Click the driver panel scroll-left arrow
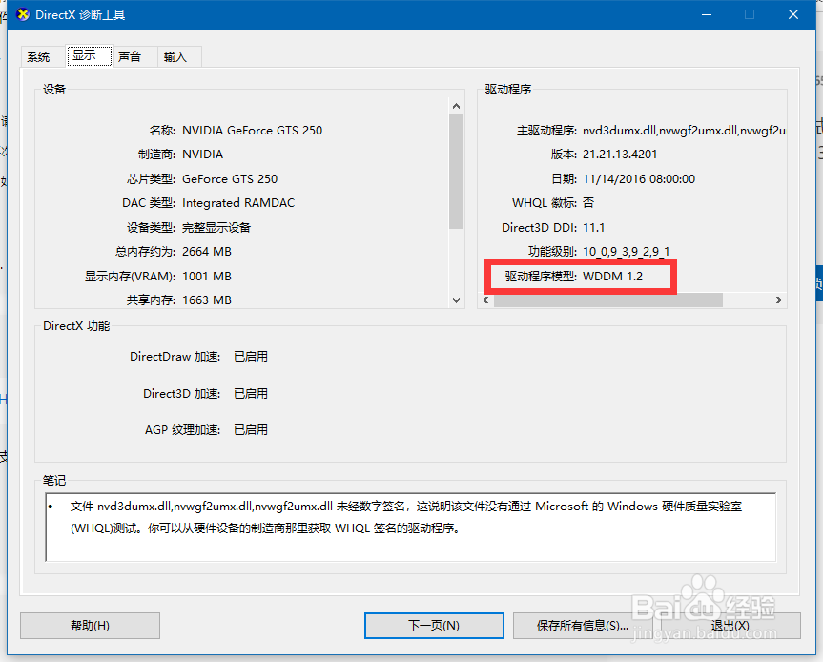 point(485,300)
